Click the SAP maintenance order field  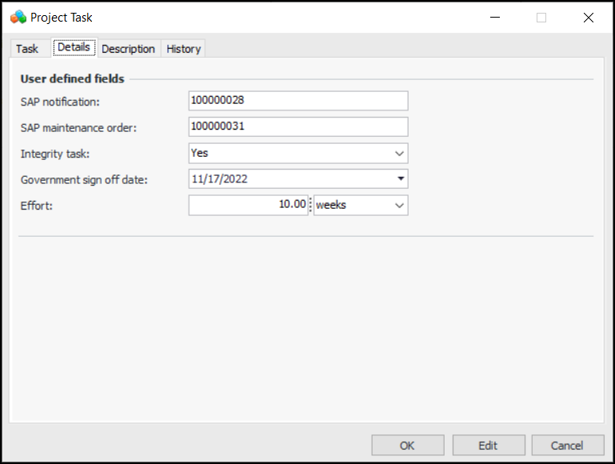click(298, 126)
